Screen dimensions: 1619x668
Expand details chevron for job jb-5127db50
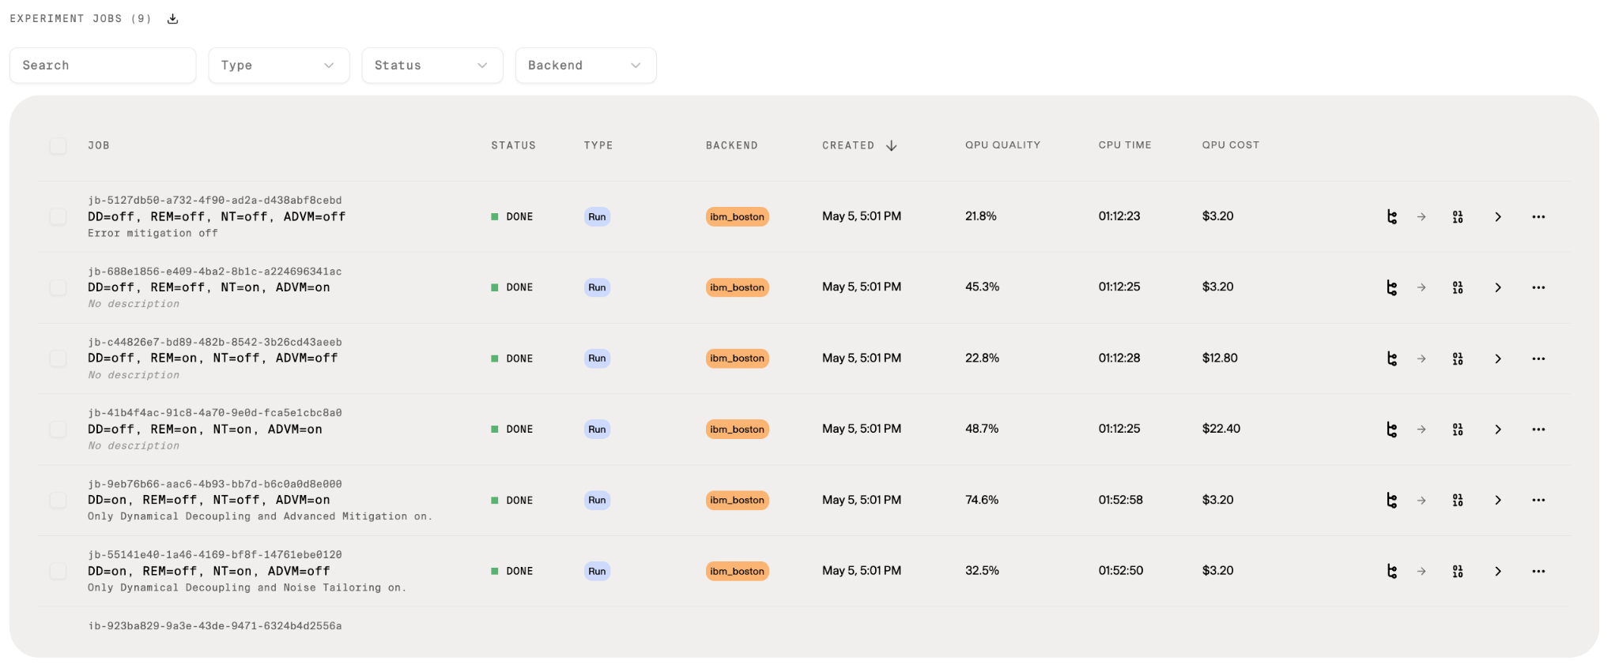pyautogui.click(x=1498, y=217)
